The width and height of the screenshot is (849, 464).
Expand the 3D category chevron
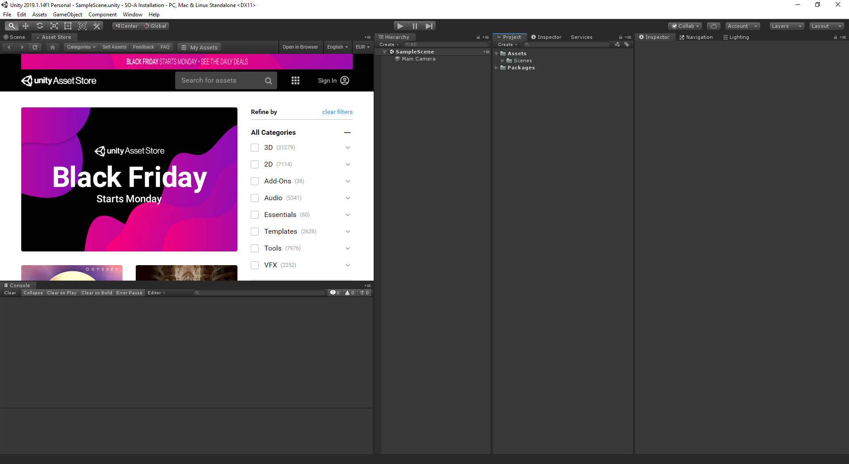348,148
